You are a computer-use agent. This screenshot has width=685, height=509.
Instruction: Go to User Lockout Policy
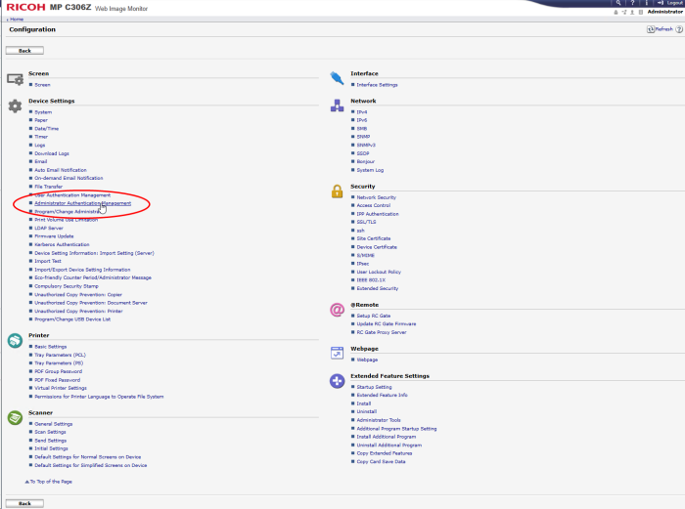pyautogui.click(x=379, y=272)
